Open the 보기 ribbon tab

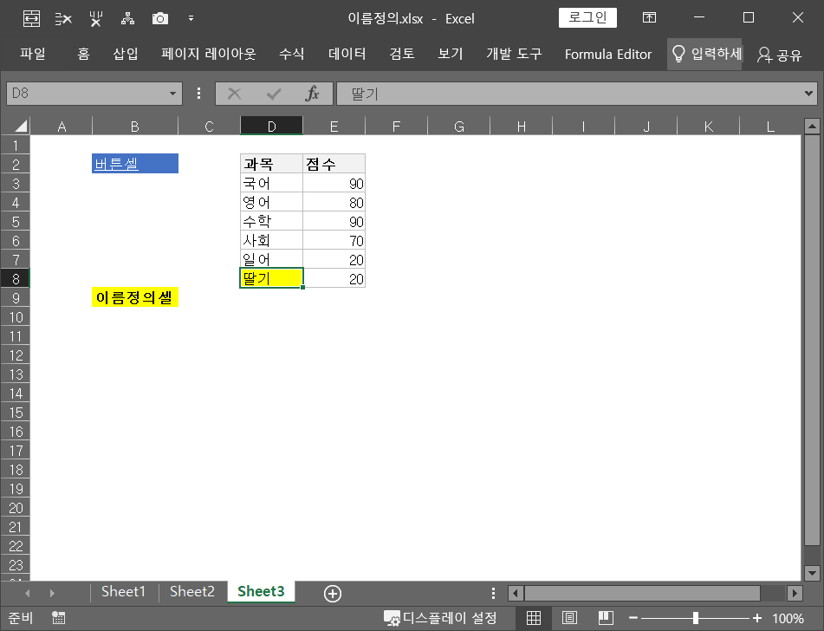(x=451, y=54)
